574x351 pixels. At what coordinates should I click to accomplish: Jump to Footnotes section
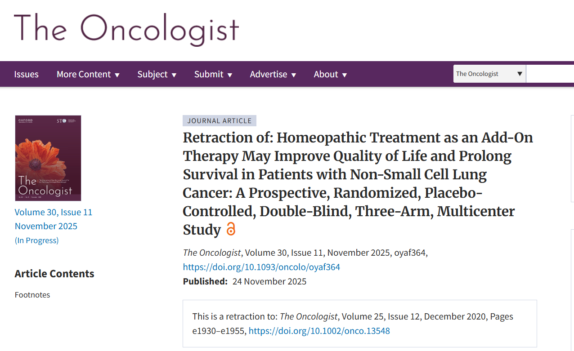click(32, 295)
